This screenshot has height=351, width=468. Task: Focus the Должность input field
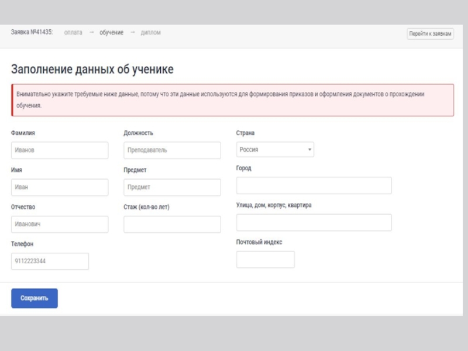click(x=172, y=150)
